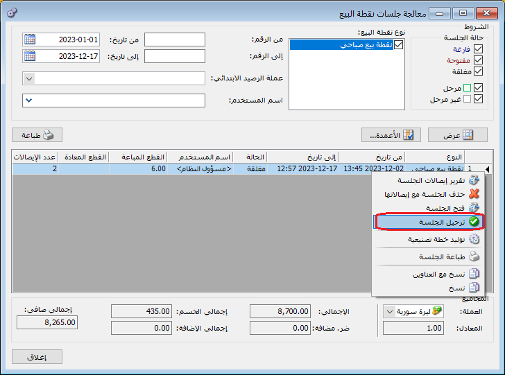
Task: Click the red X icon beside حذف الجلسة
Action: pyautogui.click(x=474, y=194)
